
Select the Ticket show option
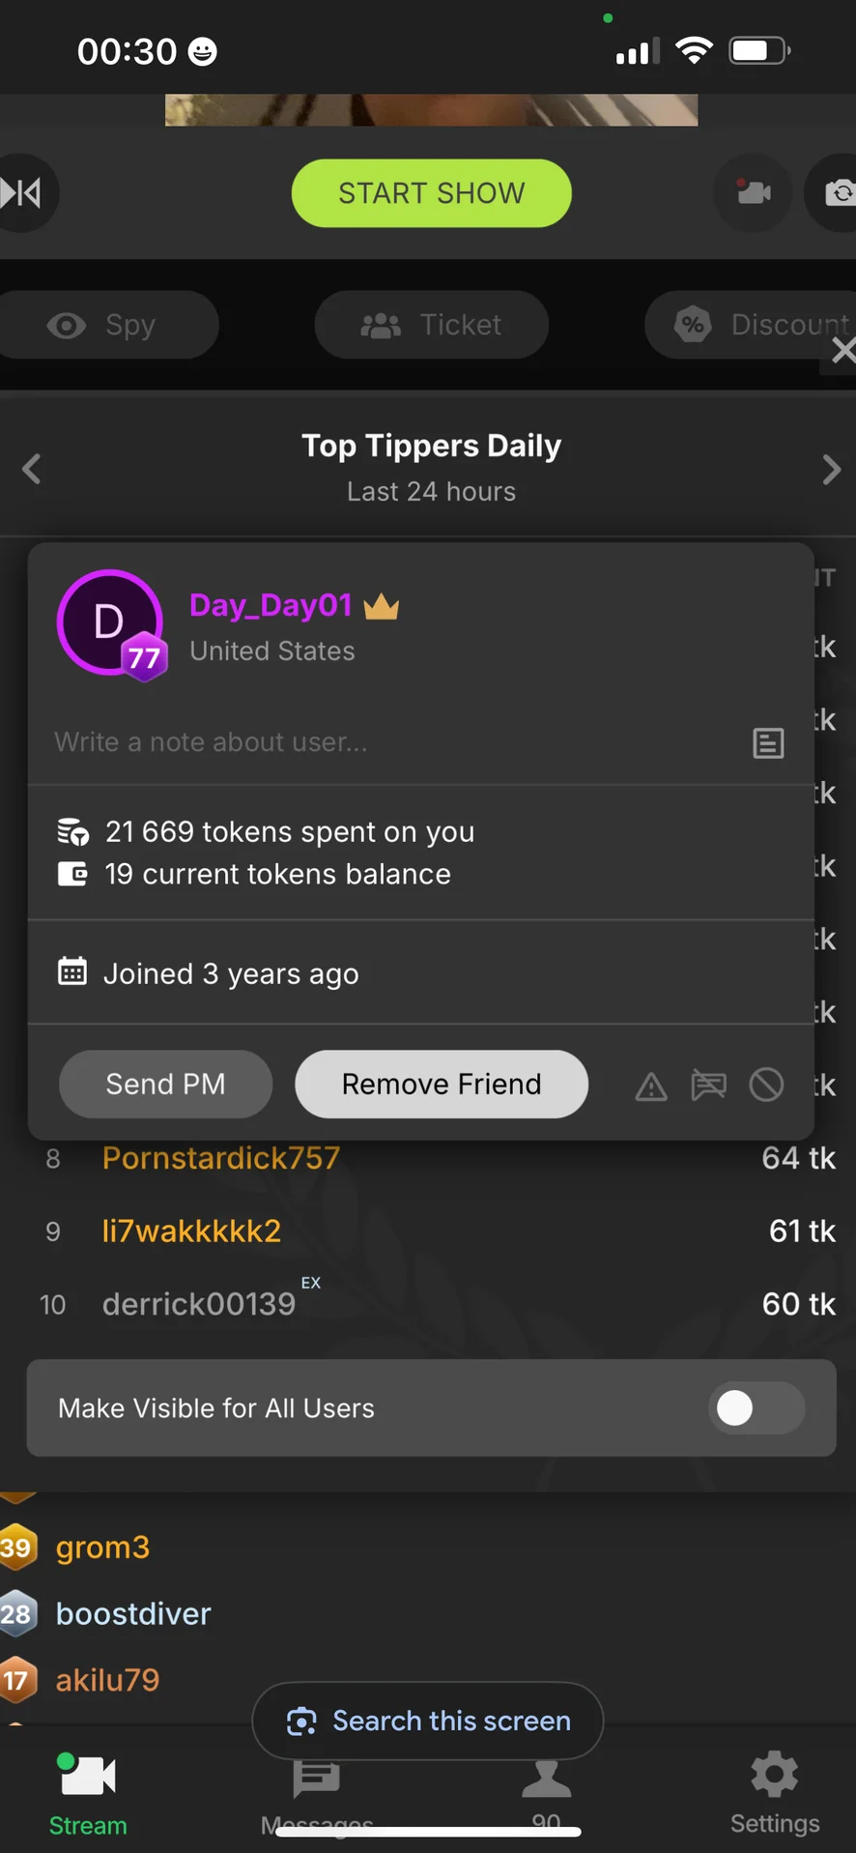[431, 325]
